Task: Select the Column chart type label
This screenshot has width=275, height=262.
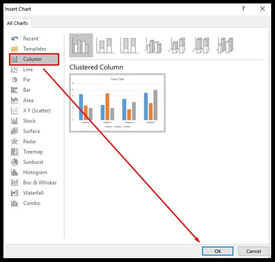Action: (x=32, y=59)
